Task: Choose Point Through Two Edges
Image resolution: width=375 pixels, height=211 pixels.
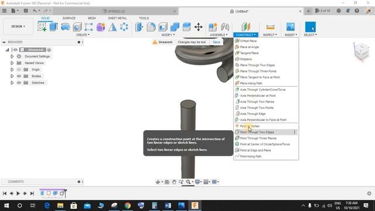Action: (x=266, y=132)
